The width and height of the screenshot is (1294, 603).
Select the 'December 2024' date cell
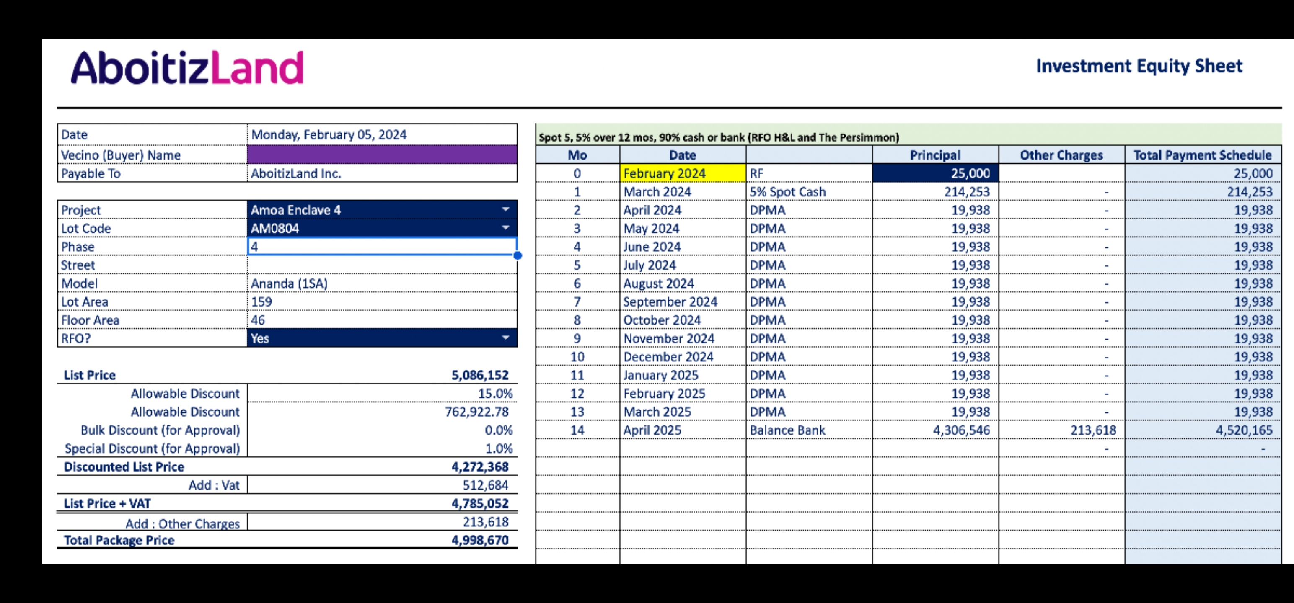683,356
